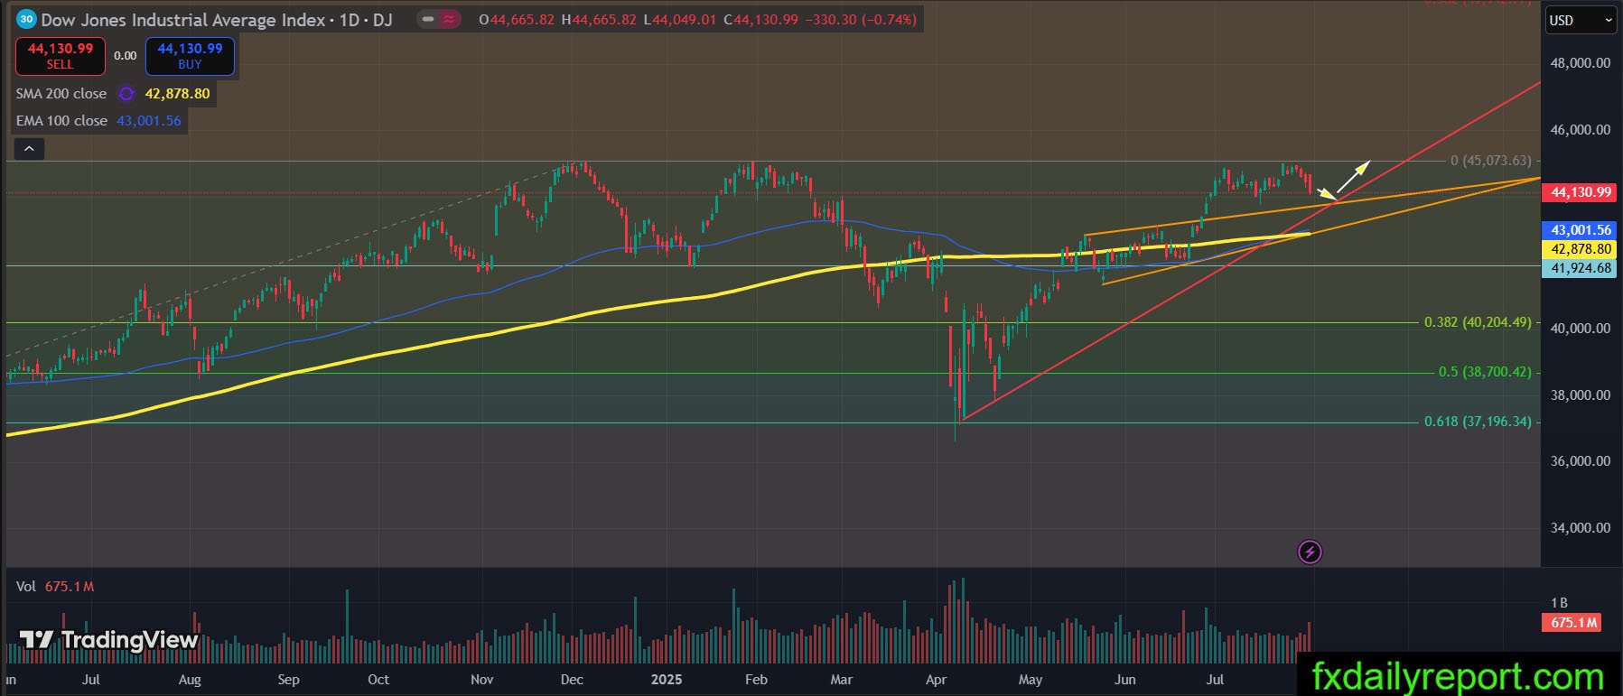Click 34,000.00 on the price axis
Screen dimensions: 1623x696
(x=1581, y=528)
